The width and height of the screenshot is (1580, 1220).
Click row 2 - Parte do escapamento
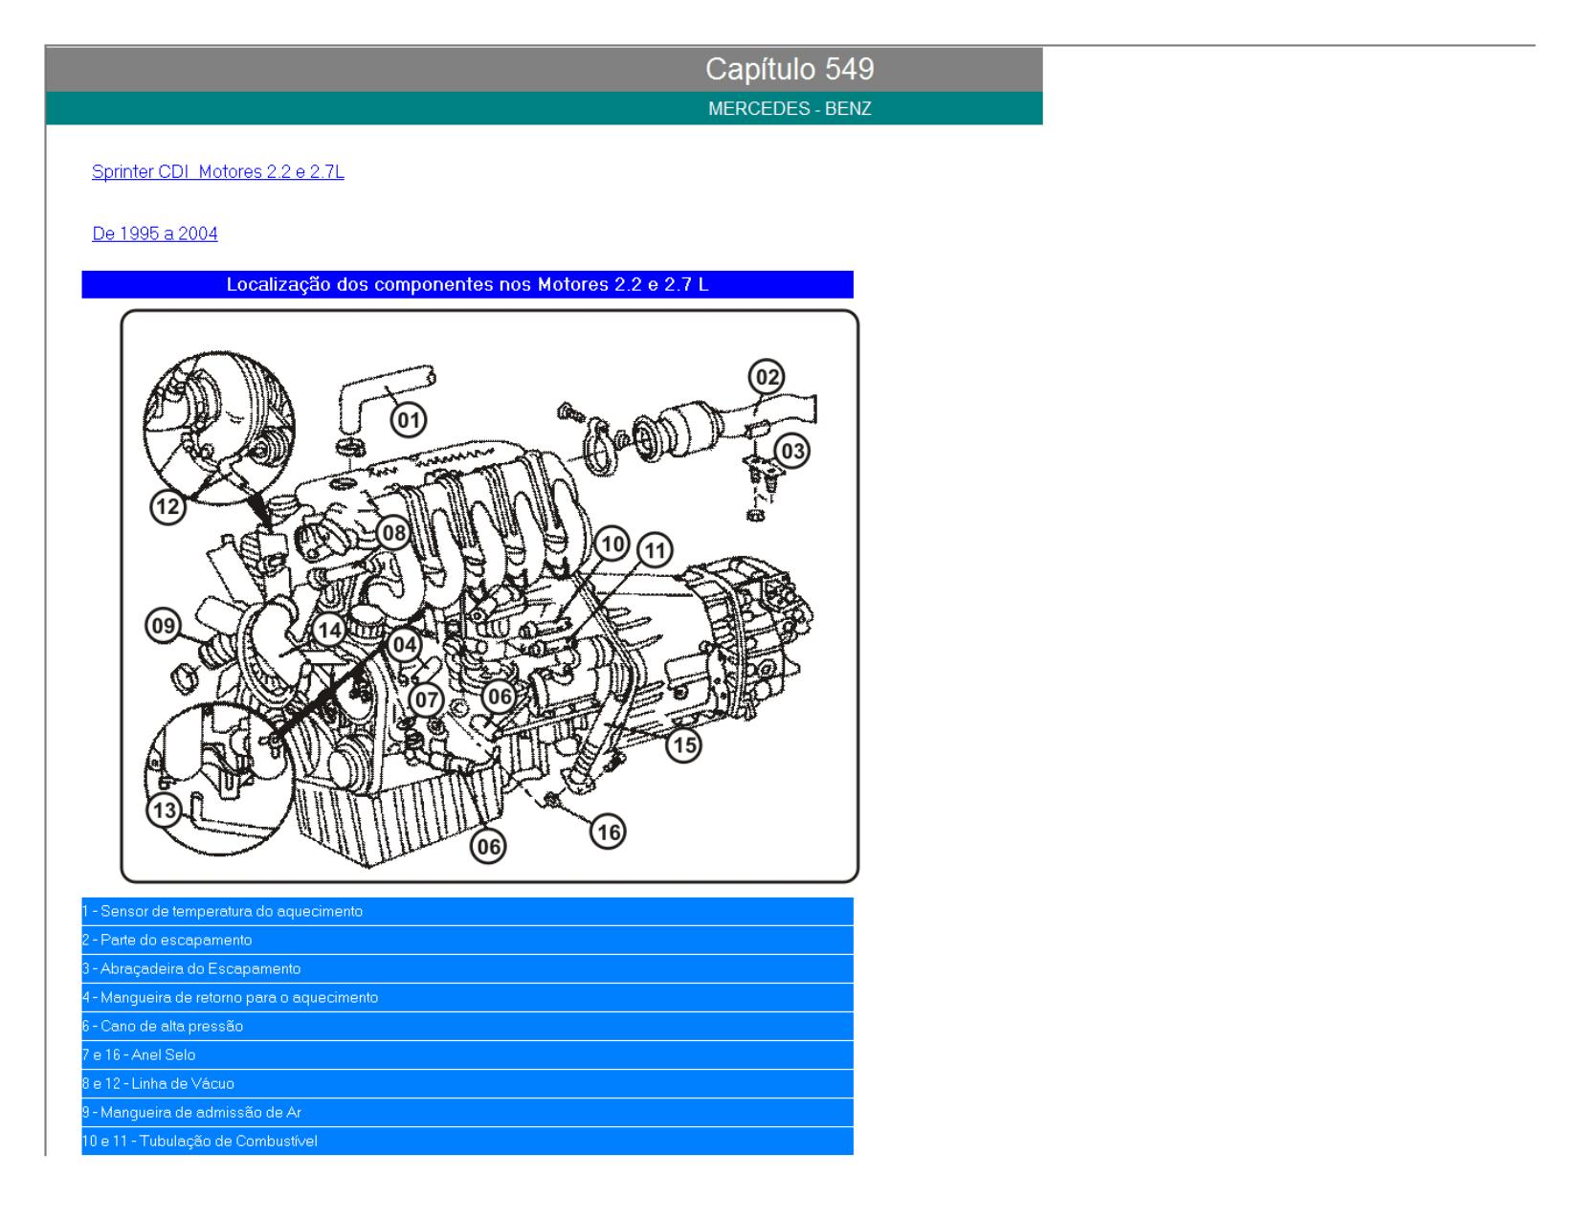coord(467,940)
